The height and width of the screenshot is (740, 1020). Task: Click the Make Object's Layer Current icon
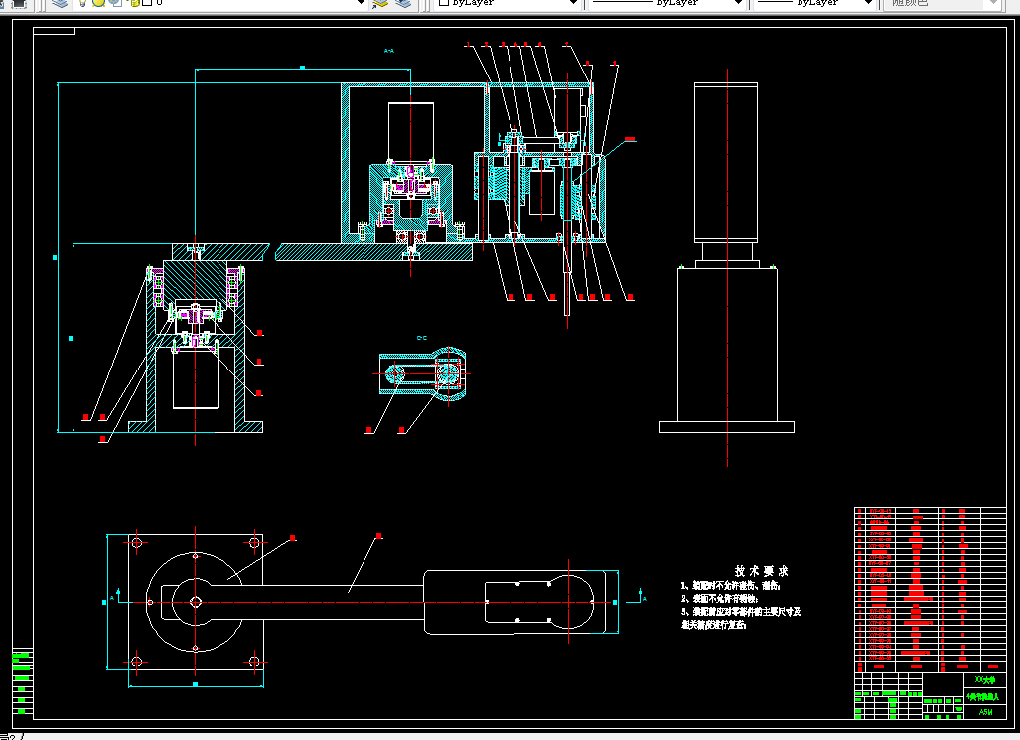(x=380, y=3)
